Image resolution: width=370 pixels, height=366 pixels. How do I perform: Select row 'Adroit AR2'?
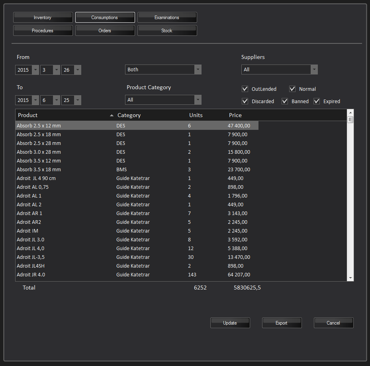[x=137, y=222]
